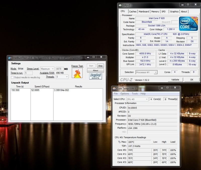Switch to the SPD tab
This screenshot has height=170, width=201.
[x=164, y=12]
